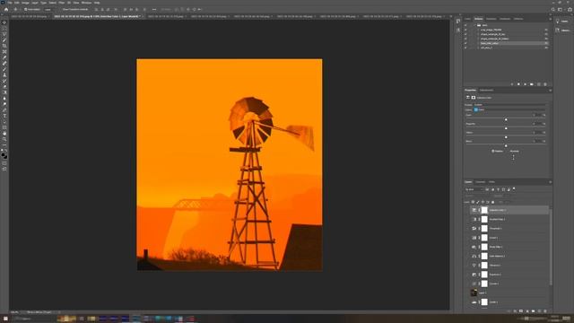This screenshot has height=323, width=574.
Task: Select the Gradient tool
Action: click(x=4, y=92)
